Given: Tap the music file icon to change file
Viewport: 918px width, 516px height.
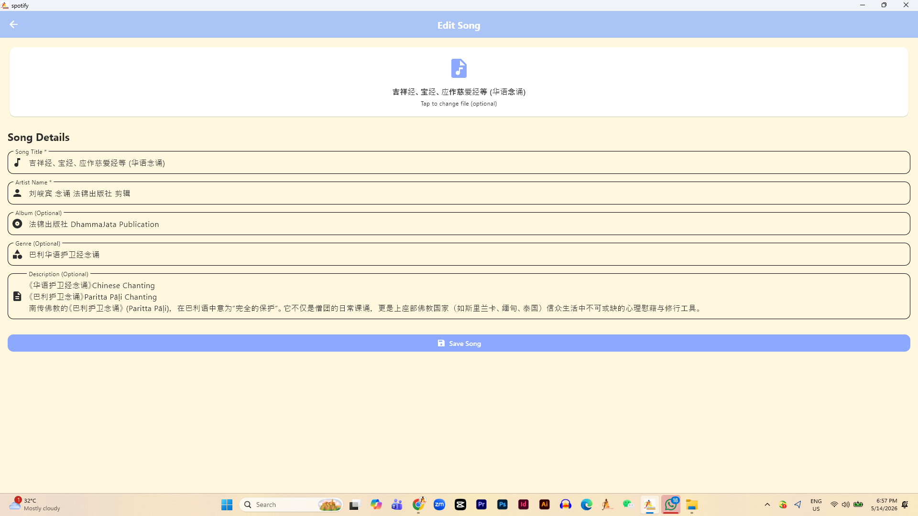Looking at the screenshot, I should 459,68.
